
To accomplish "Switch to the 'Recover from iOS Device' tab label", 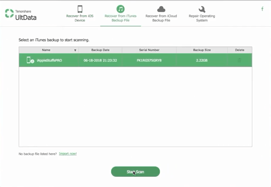I will [x=80, y=18].
